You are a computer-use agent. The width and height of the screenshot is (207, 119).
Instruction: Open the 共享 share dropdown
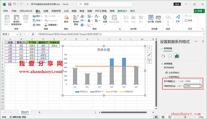pyautogui.click(x=199, y=11)
